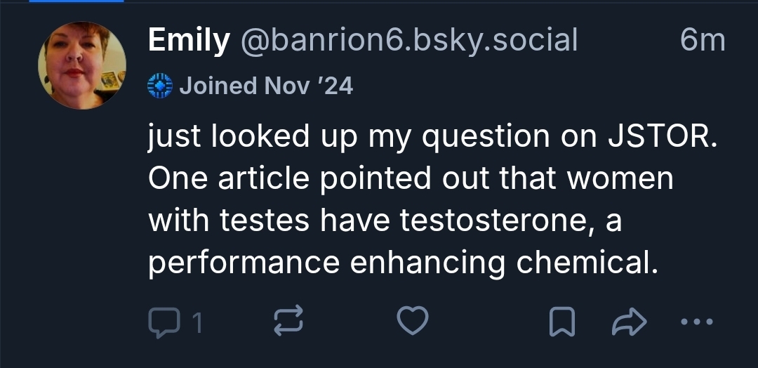Click the blue badge icon beside Joined
This screenshot has height=368, width=758.
(x=160, y=86)
